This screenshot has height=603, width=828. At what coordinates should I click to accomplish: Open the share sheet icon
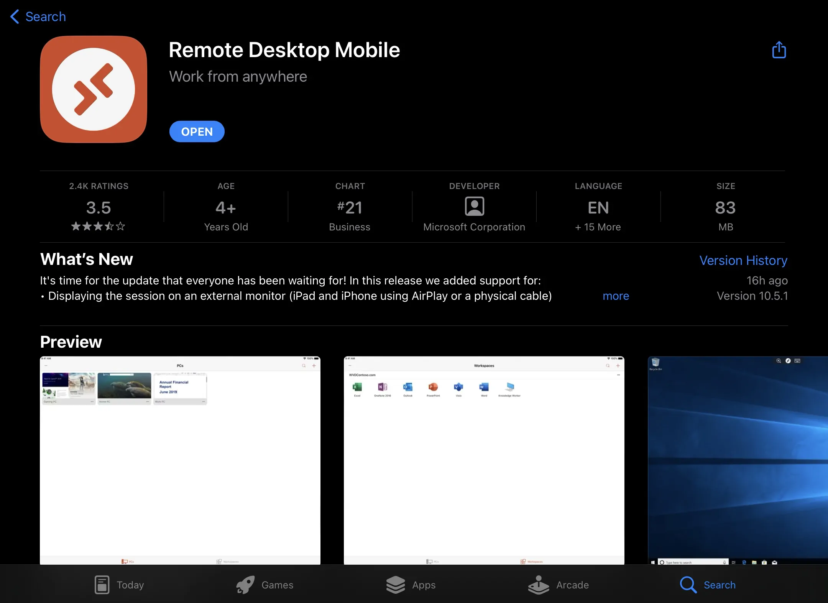tap(779, 50)
